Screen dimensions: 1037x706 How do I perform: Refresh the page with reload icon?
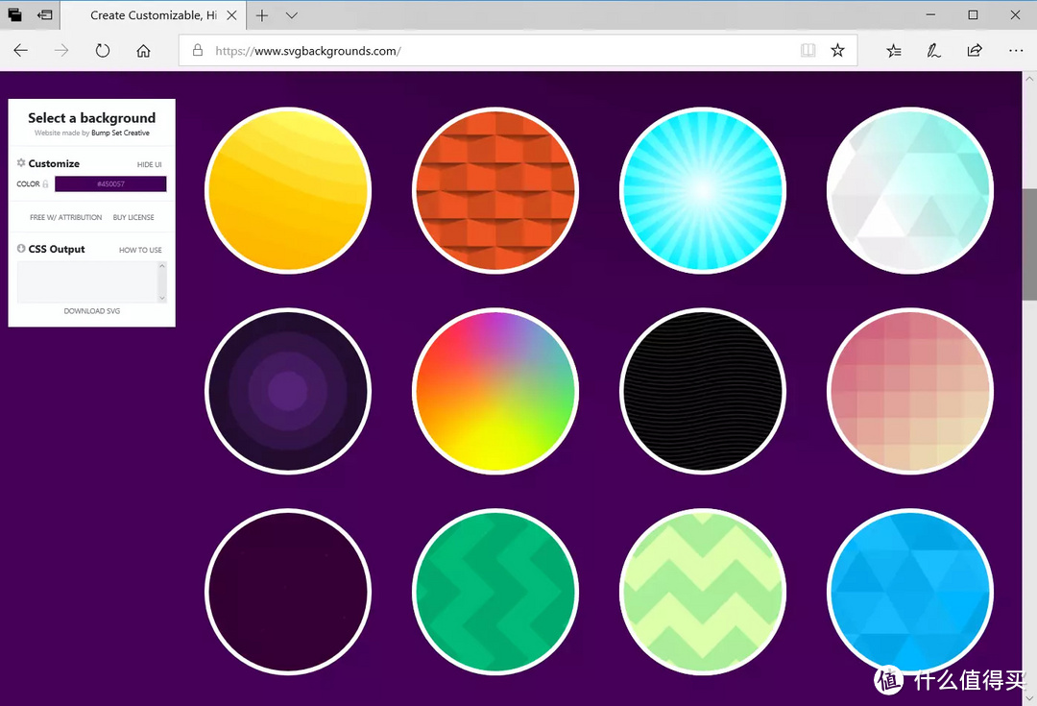coord(102,50)
